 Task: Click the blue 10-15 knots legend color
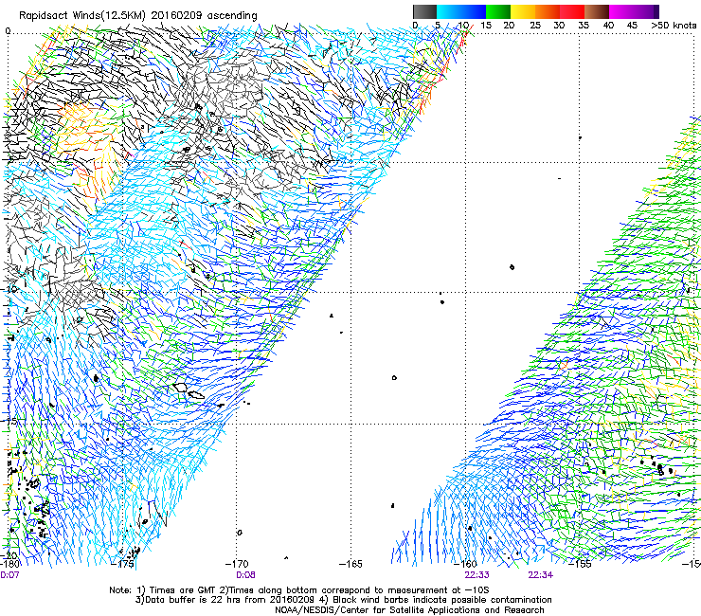click(474, 11)
